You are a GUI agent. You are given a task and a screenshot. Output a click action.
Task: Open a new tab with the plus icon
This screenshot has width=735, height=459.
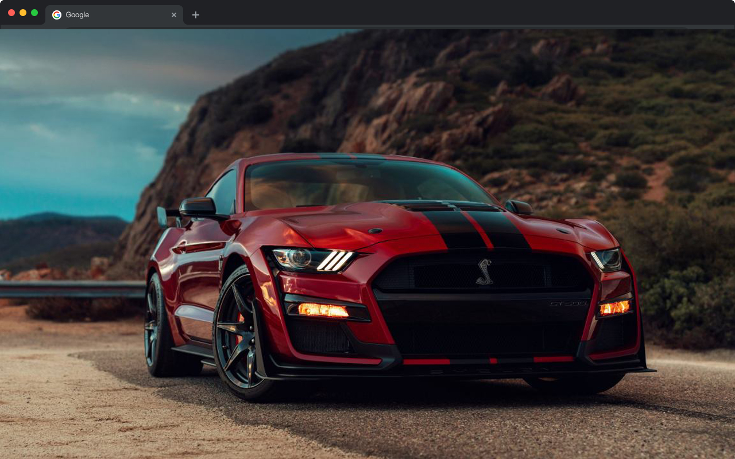[x=196, y=15]
